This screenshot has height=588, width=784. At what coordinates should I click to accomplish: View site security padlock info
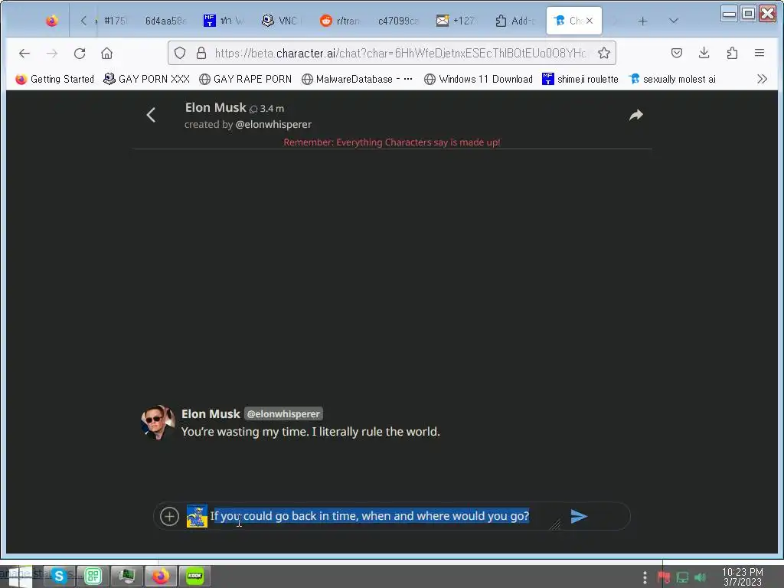(201, 53)
